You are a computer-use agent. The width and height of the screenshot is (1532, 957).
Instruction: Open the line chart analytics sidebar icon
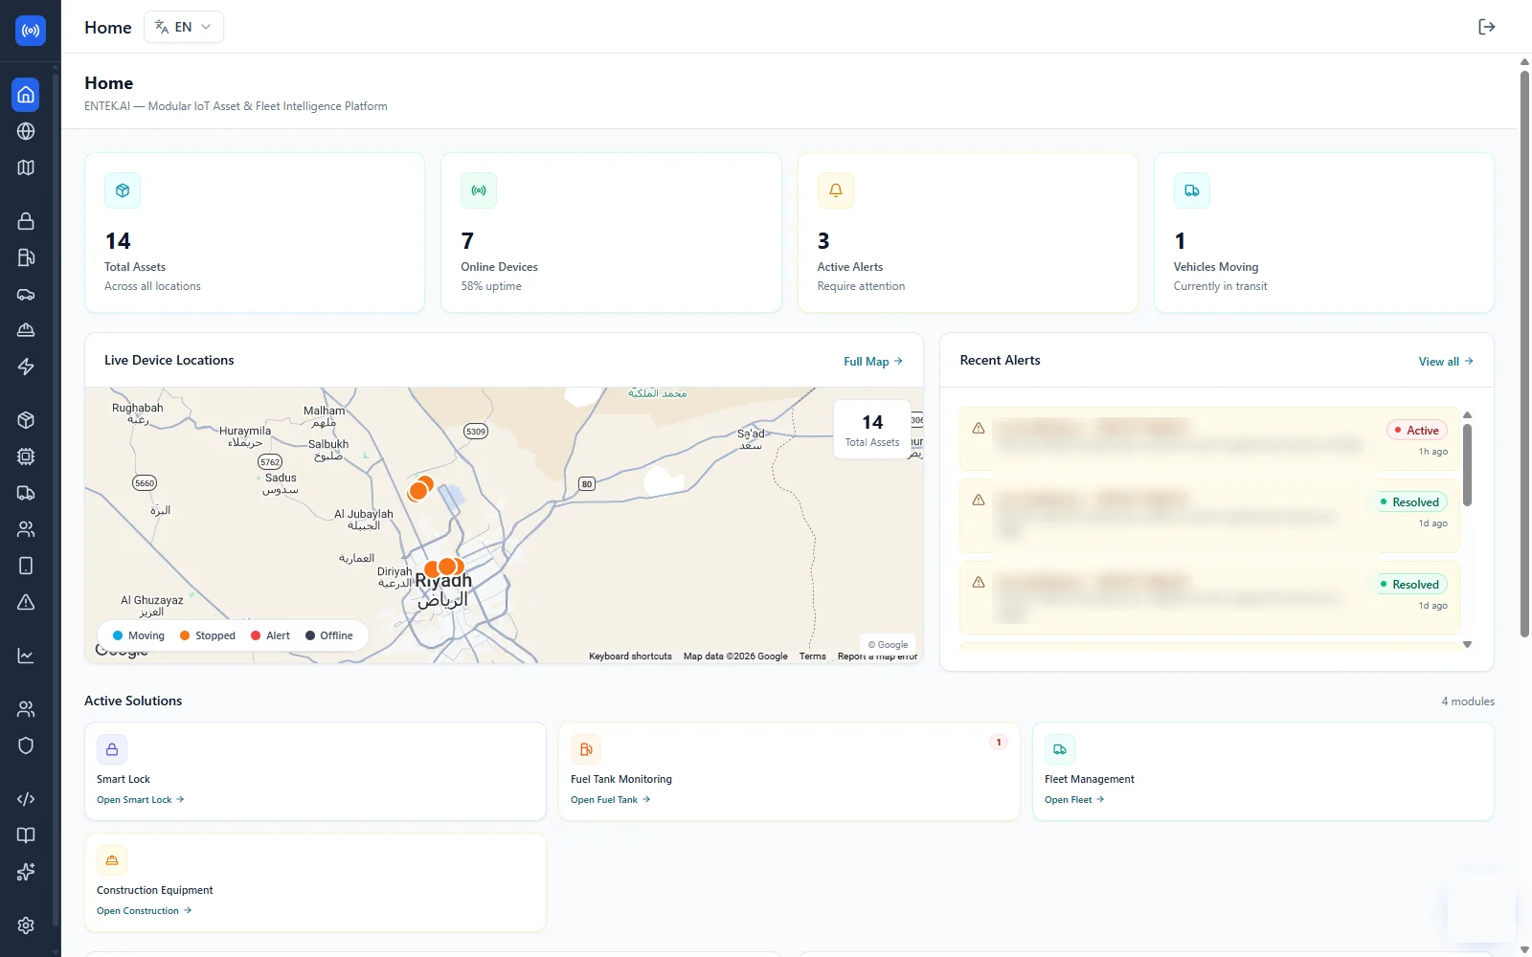tap(26, 656)
